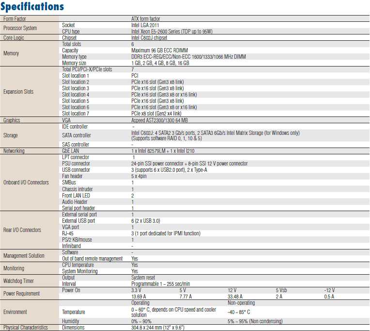370x331 pixels.
Task: Click 'Physical Characteristics' category label
Action: coord(26,328)
